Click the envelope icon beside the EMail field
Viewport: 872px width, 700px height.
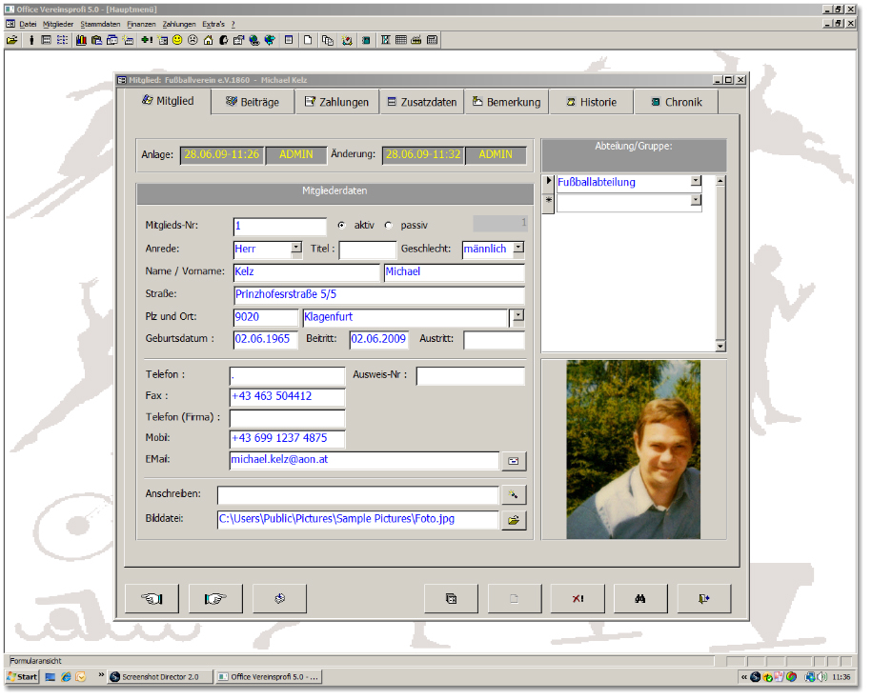[514, 461]
